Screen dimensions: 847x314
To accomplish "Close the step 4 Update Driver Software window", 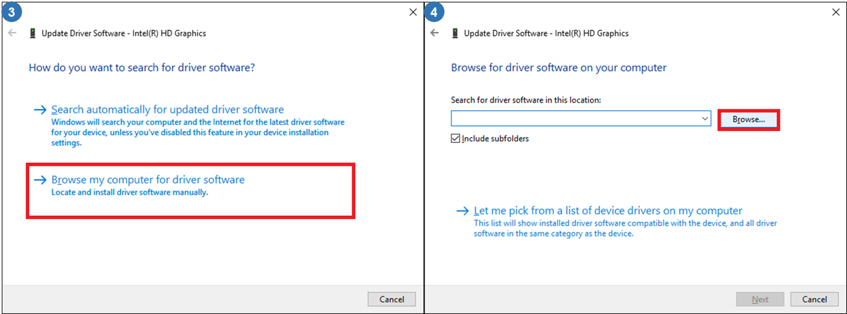I will [835, 12].
